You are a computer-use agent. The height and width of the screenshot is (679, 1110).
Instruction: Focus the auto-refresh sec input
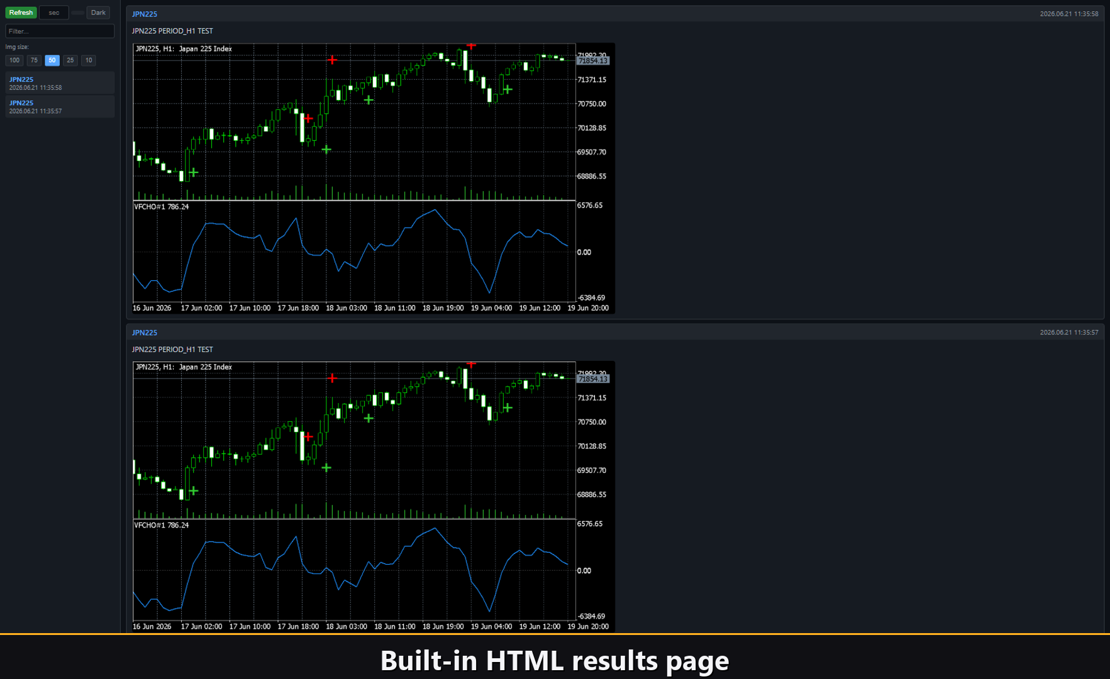54,13
